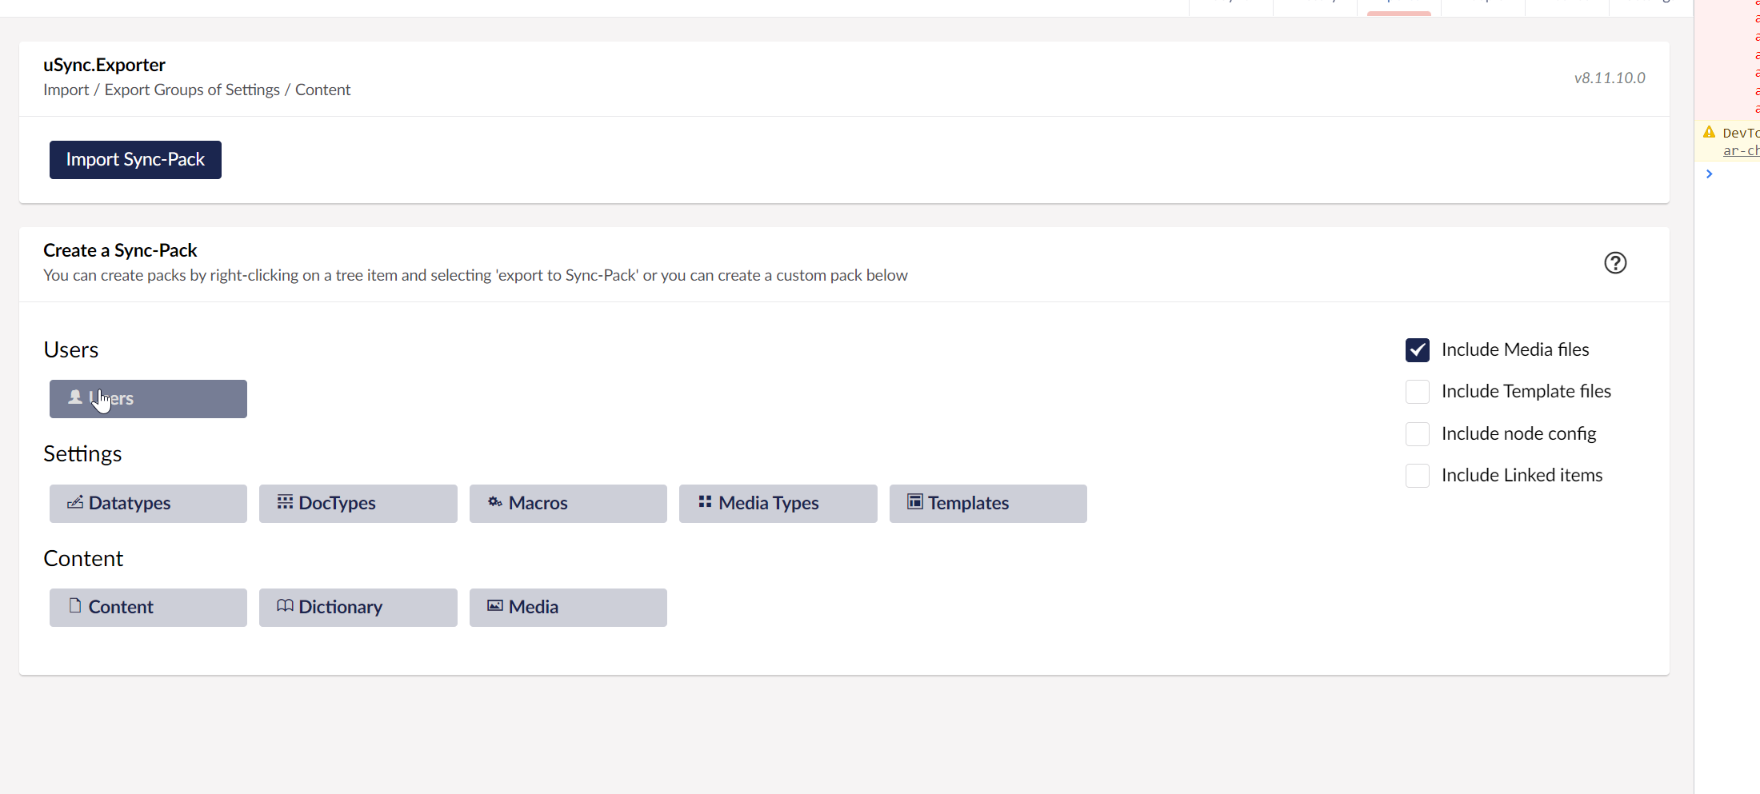Screen dimensions: 1760x794
Task: Click the DocTypes grid icon
Action: pyautogui.click(x=285, y=502)
